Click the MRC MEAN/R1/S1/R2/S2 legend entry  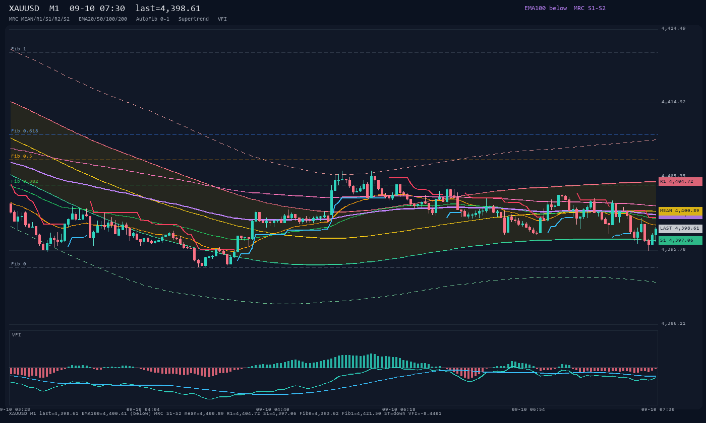click(x=39, y=19)
